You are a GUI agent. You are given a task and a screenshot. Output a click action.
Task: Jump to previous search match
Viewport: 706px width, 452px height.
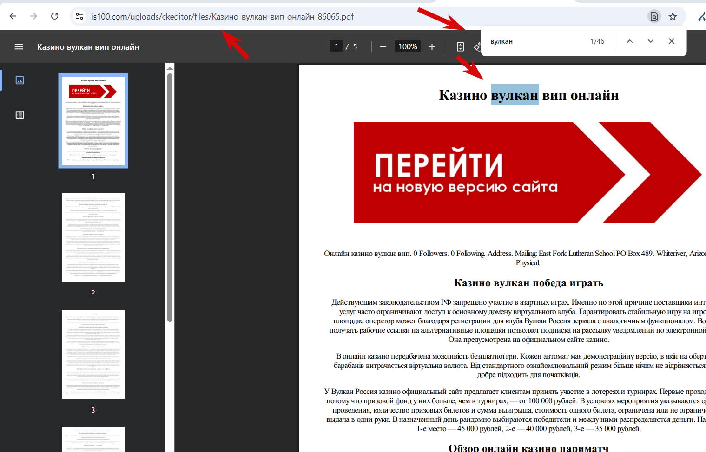tap(630, 41)
